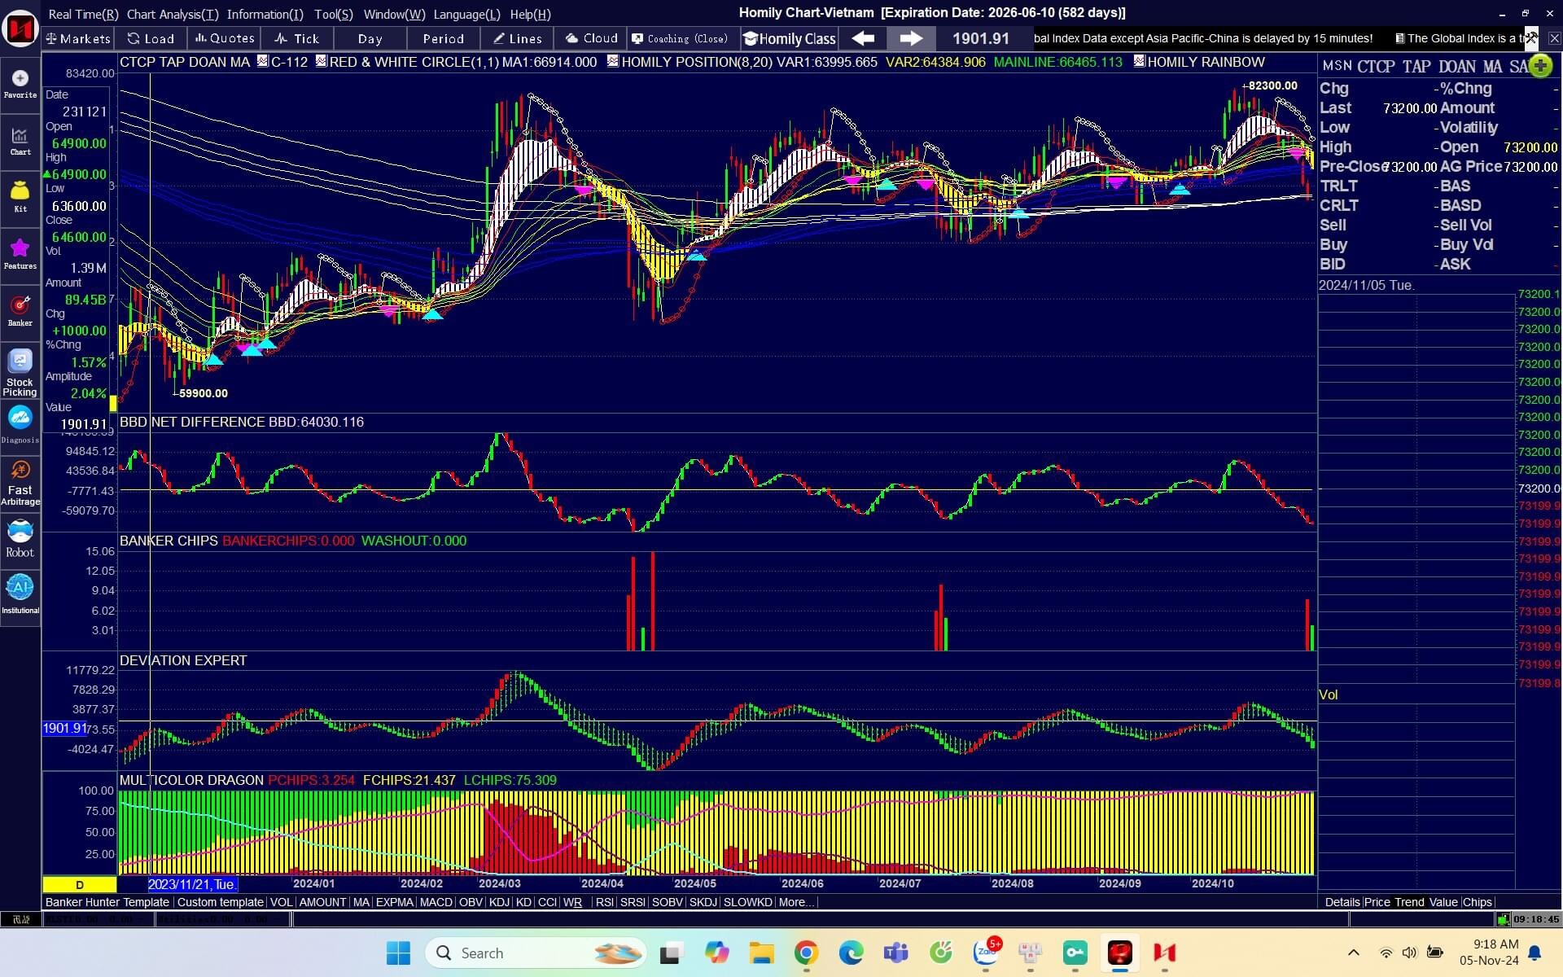This screenshot has width=1563, height=977.
Task: Select the Chips tab in right panel
Action: [1477, 902]
